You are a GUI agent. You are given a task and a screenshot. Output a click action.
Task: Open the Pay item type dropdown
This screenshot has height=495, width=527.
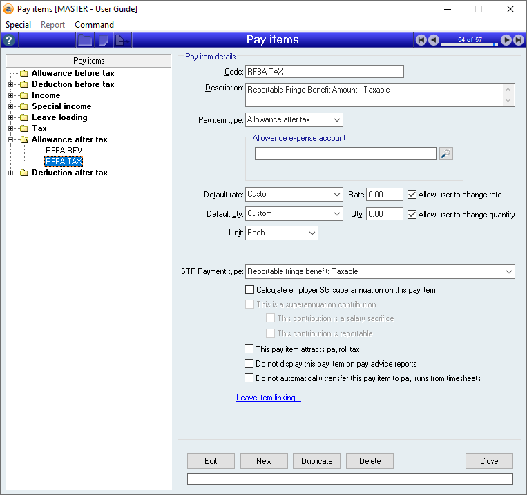click(336, 120)
